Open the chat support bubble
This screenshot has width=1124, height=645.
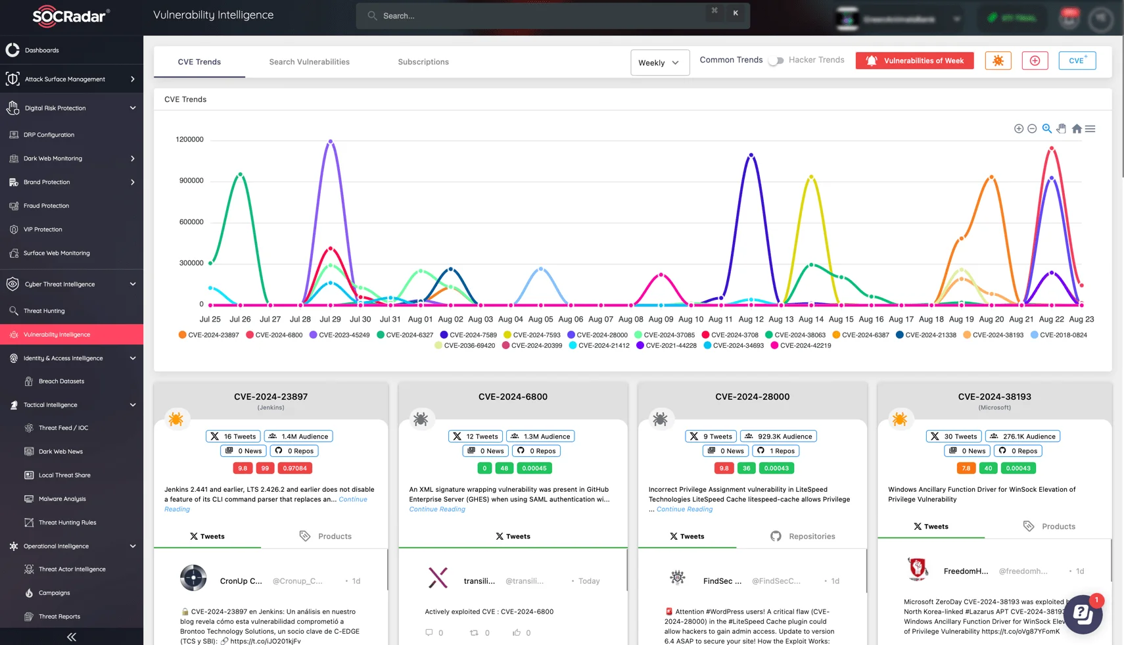1083,614
